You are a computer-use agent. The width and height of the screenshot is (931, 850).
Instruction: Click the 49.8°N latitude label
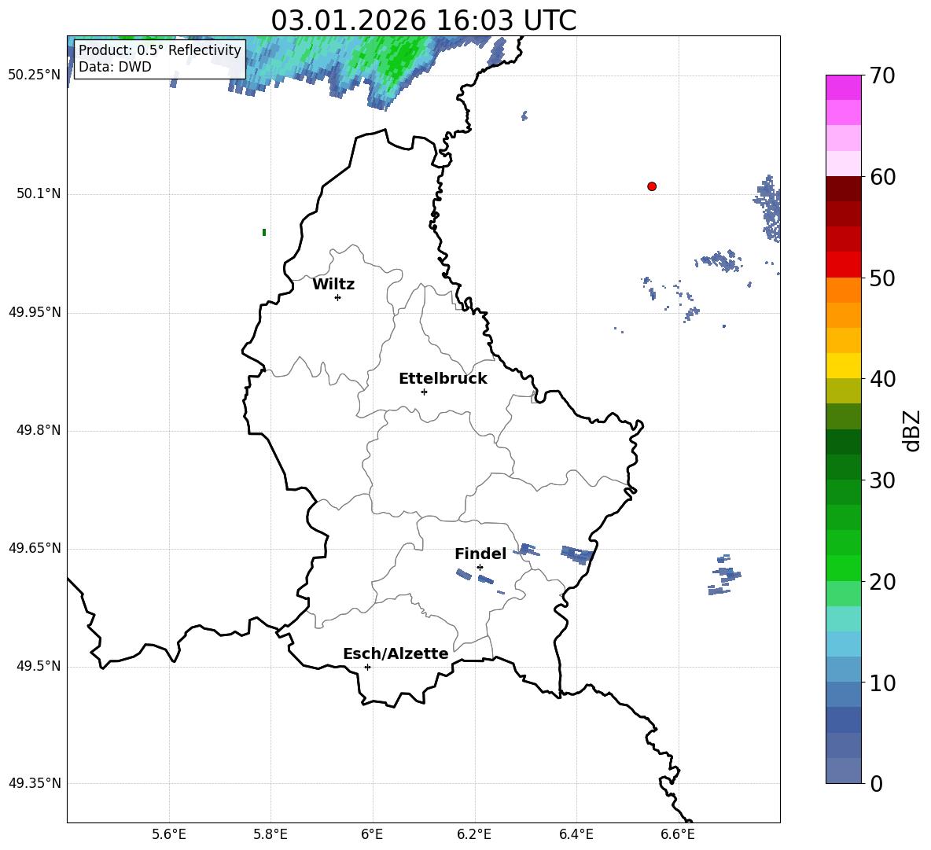39,430
